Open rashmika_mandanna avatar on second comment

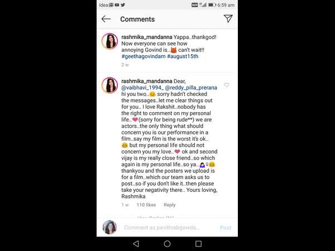(109, 85)
